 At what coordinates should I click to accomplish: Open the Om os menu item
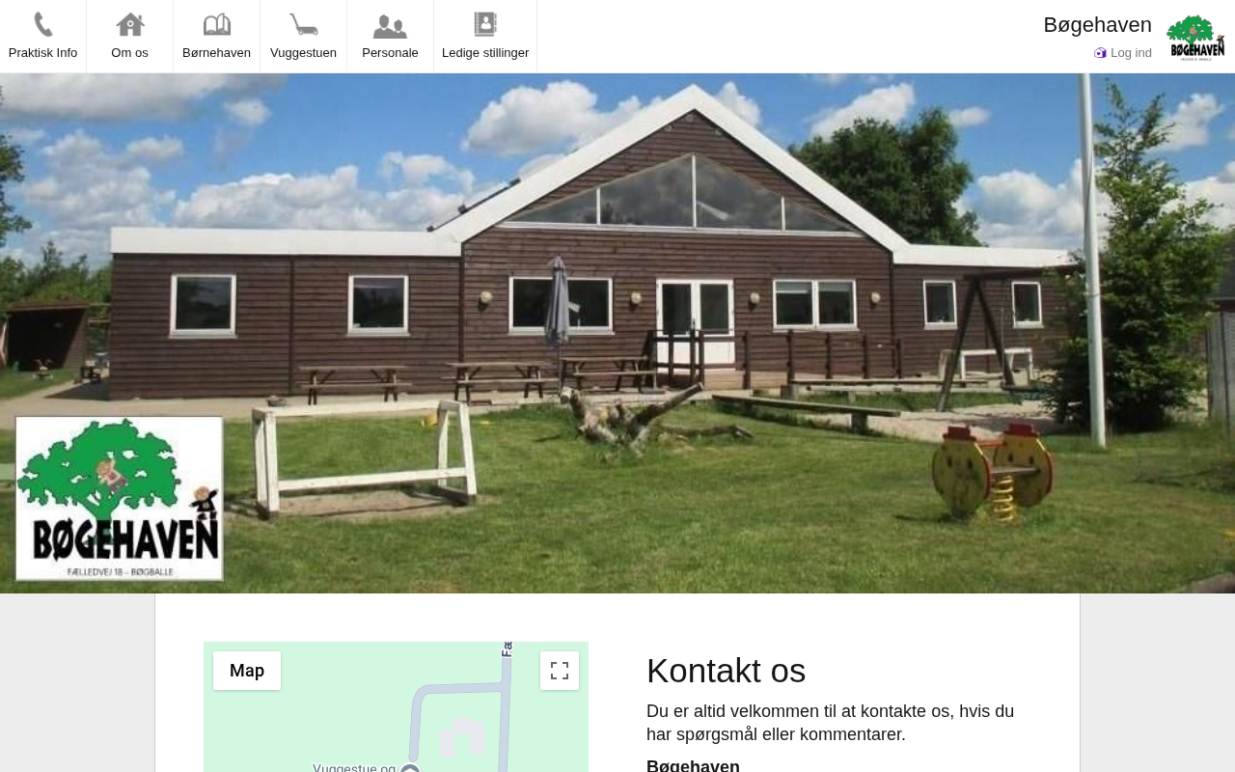tap(129, 53)
